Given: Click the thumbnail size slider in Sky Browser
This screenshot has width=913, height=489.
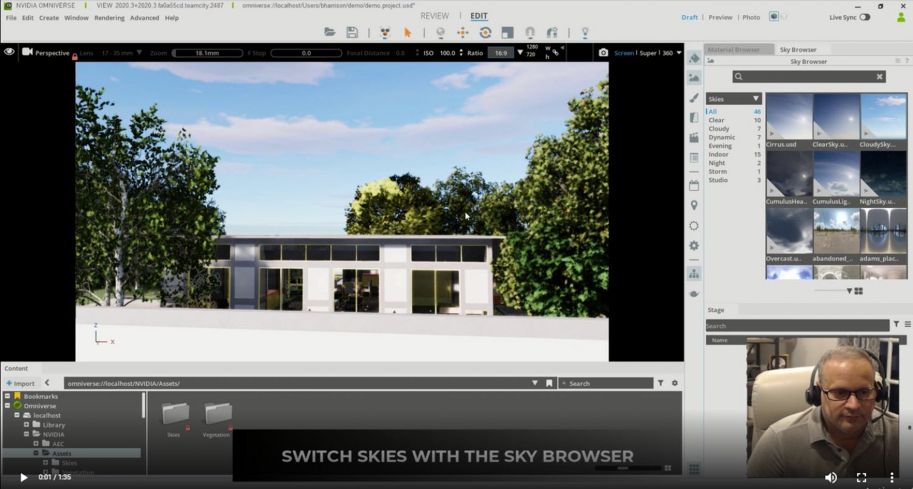Looking at the screenshot, I should [848, 291].
